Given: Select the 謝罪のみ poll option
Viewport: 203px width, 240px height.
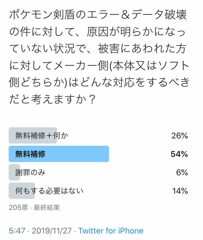Looking at the screenshot, I should [30, 173].
